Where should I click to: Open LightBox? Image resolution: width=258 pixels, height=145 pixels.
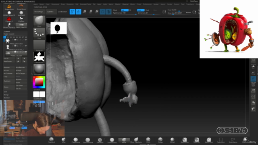50,12
